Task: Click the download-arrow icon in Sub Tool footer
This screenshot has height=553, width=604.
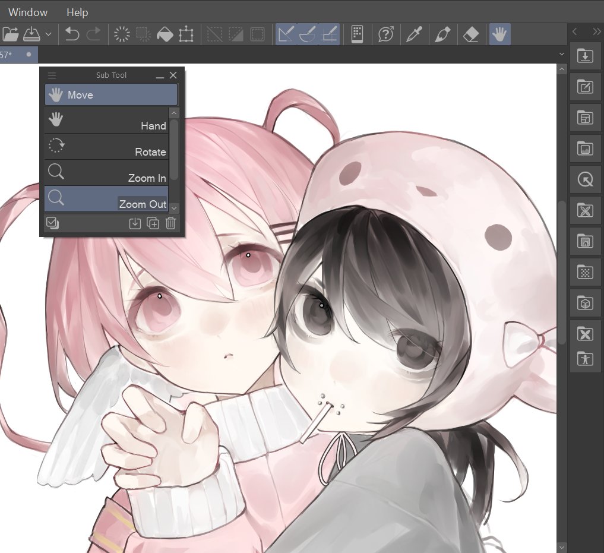Action: pyautogui.click(x=135, y=223)
